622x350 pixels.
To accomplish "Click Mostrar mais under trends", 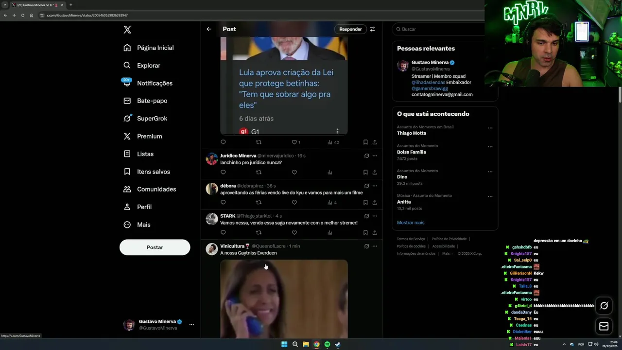I will click(x=411, y=223).
